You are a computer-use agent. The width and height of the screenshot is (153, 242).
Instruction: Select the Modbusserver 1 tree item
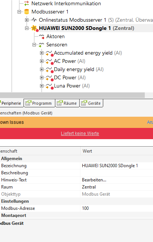coord(50,12)
